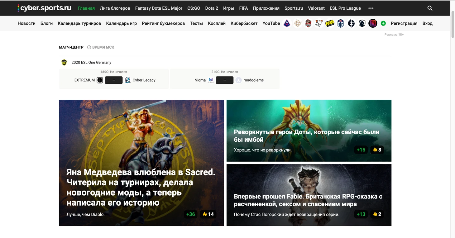Click the Вход login link

427,23
